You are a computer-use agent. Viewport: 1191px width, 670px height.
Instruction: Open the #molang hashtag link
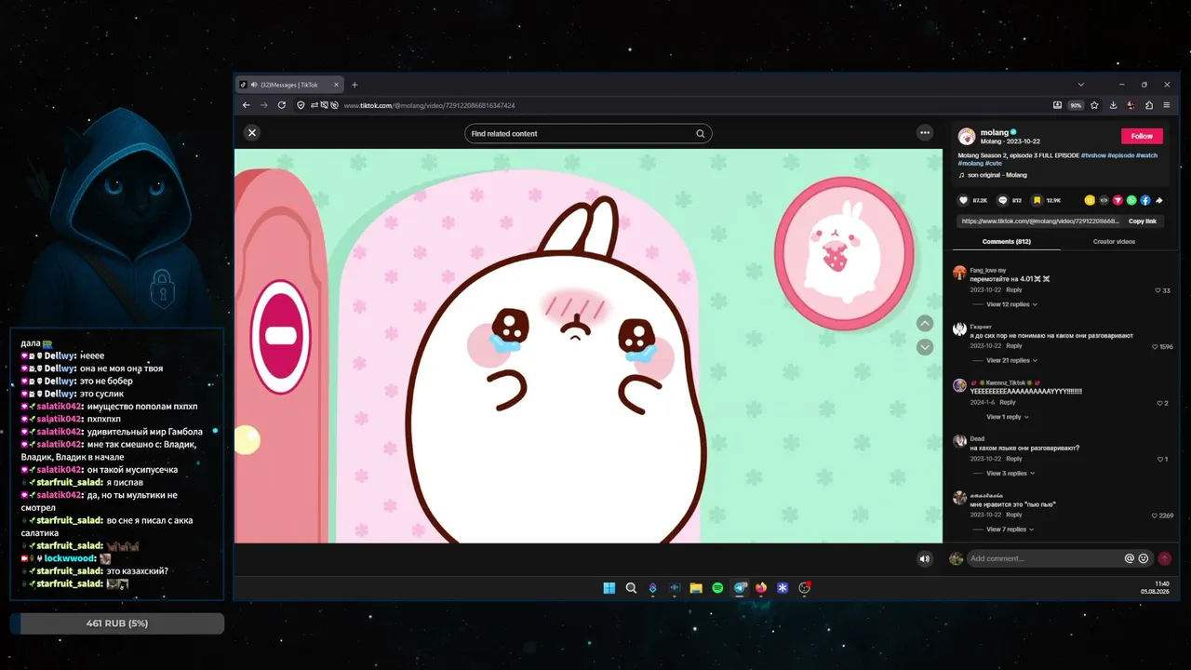point(970,163)
